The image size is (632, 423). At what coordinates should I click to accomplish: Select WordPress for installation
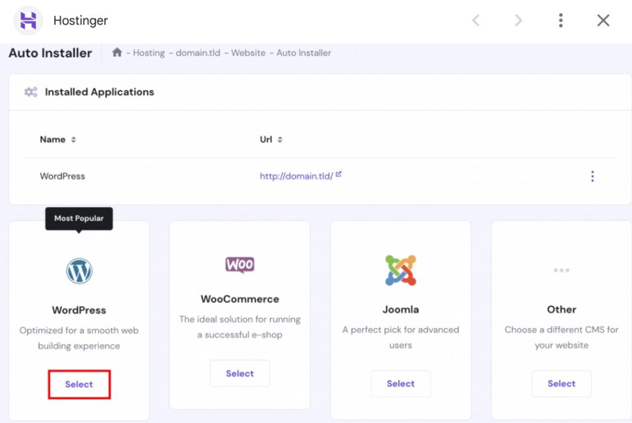click(79, 384)
